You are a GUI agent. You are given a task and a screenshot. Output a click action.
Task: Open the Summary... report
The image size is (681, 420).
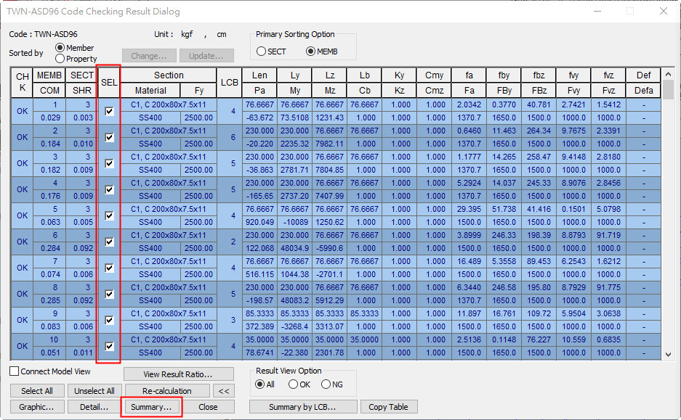pyautogui.click(x=151, y=407)
